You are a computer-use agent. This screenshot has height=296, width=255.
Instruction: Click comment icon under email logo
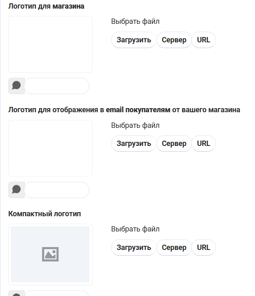(16, 190)
